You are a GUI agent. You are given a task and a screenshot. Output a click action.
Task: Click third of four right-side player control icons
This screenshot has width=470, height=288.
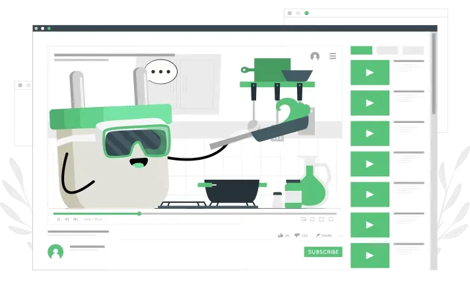321,219
